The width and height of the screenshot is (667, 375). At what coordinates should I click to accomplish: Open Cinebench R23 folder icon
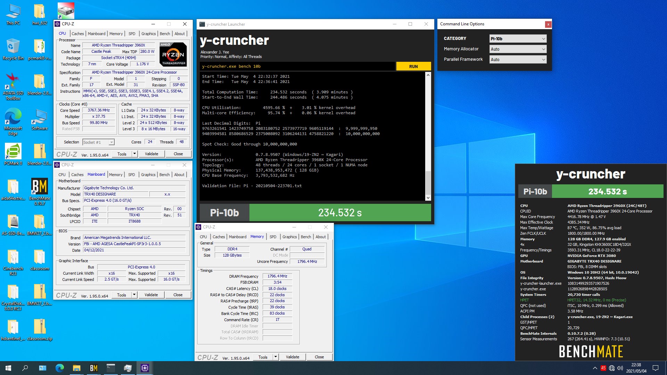(13, 262)
